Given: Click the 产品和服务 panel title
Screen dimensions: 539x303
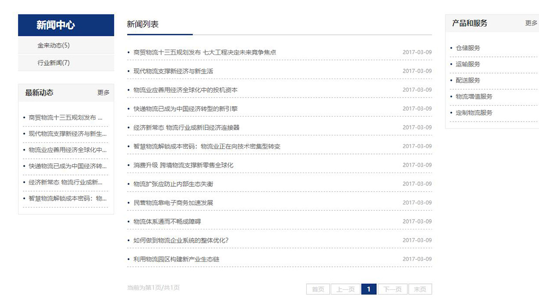Looking at the screenshot, I should (x=469, y=23).
